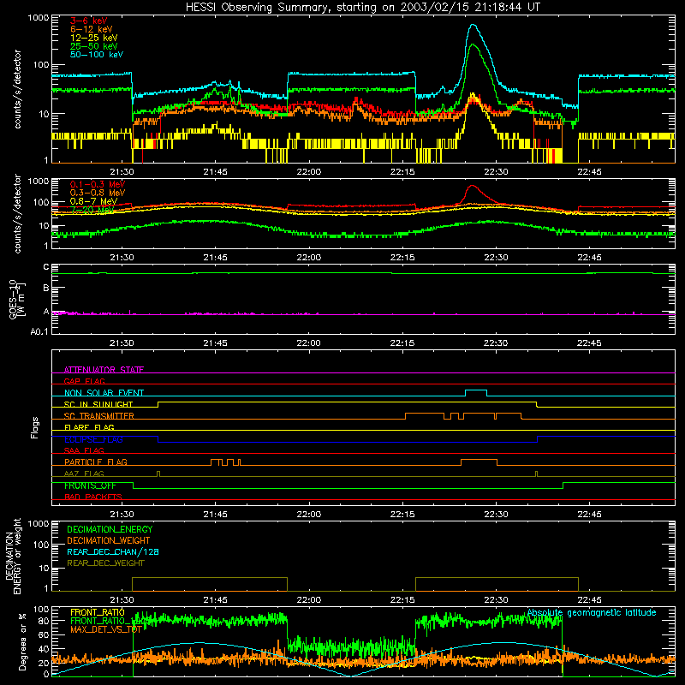Select the 3-6 keV legend label
The width and height of the screenshot is (685, 685).
[88, 21]
